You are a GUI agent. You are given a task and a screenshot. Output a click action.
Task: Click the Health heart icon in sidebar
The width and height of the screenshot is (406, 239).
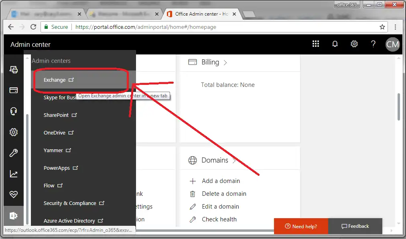[14, 195]
